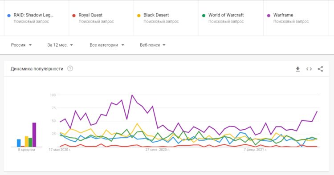Expand the За 12 мес. period dropdown
Screen dimensions: 334x175
coord(60,45)
